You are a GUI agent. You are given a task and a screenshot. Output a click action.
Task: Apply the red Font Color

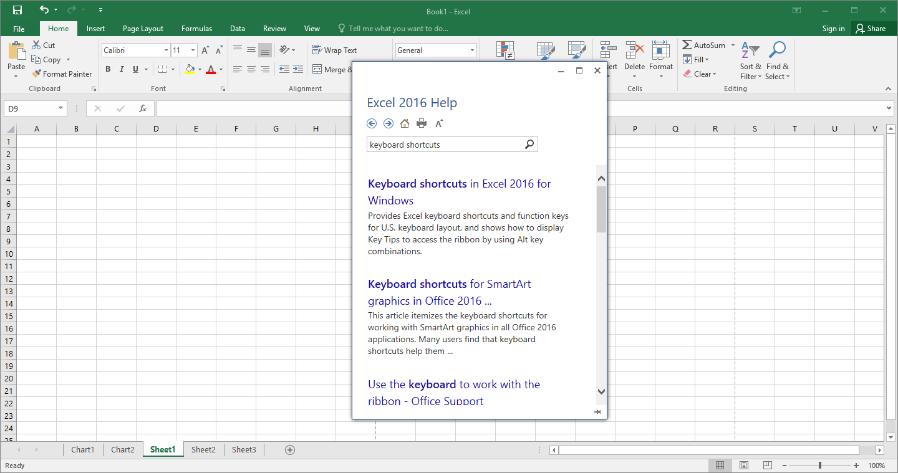211,69
